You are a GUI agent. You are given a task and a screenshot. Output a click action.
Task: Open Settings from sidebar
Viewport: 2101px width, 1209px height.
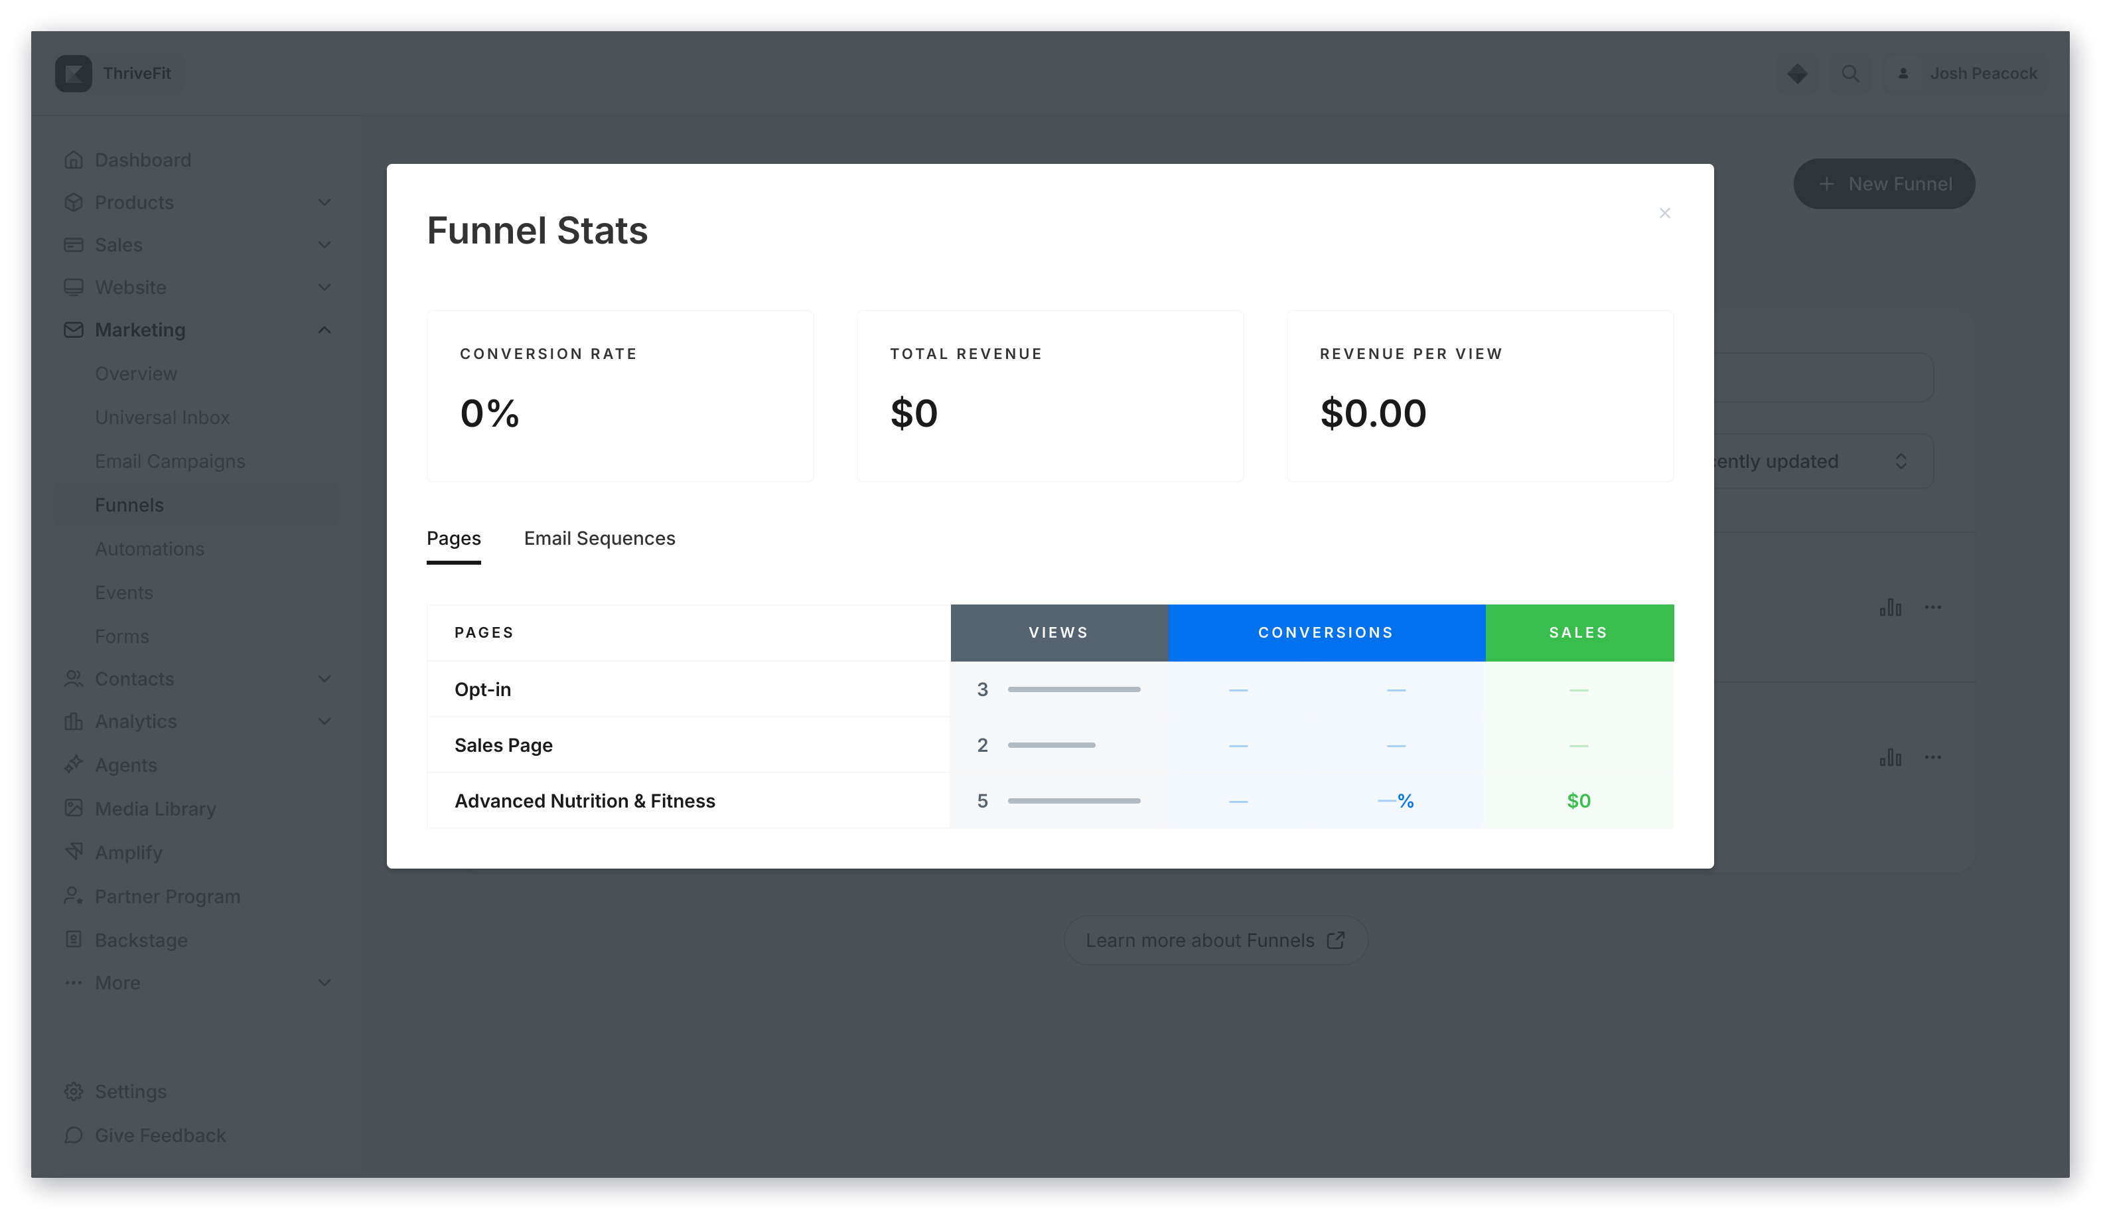pyautogui.click(x=130, y=1091)
